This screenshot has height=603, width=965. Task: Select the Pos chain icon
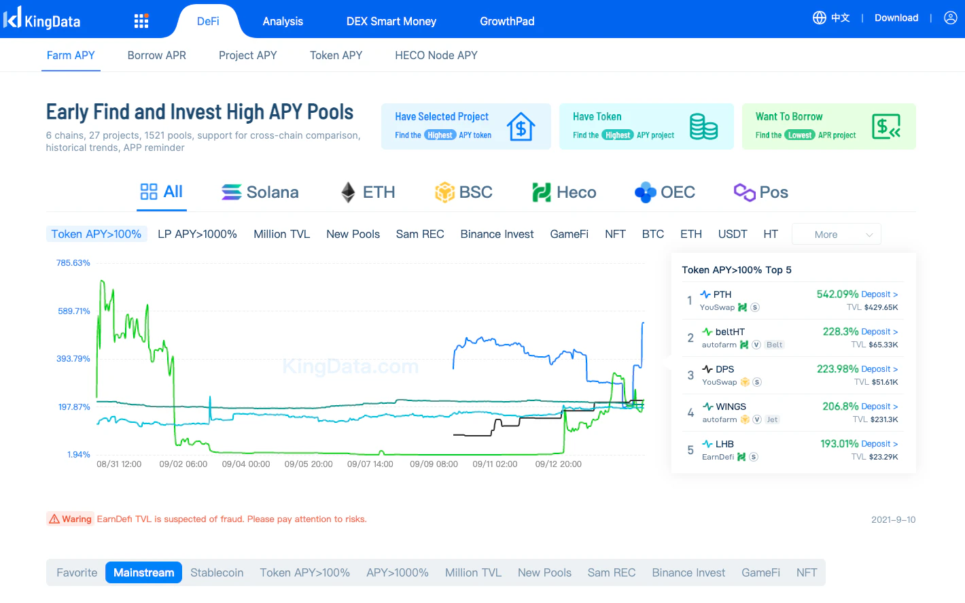(743, 192)
